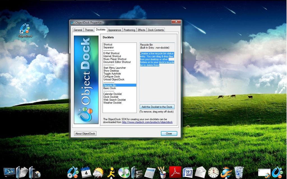Switch to the Appearance tab
The height and width of the screenshot is (179, 287).
tap(114, 30)
